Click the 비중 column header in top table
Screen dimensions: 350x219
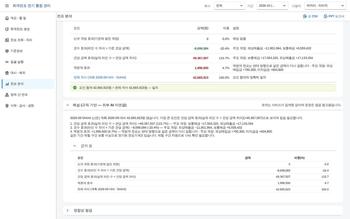[x=226, y=28]
